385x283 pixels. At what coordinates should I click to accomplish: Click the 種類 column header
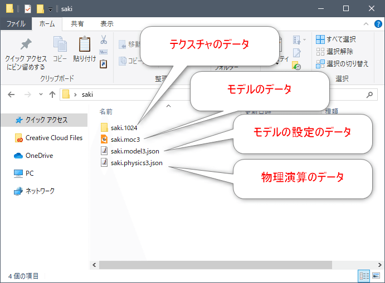click(x=332, y=112)
